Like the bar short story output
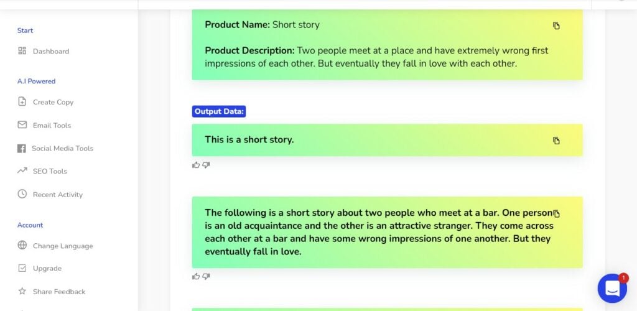 (196, 277)
